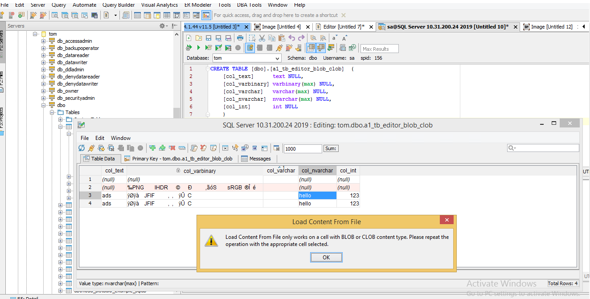Screen dimensions: 590x299
Task: Click the stop icon in table editor toolbar
Action: (140, 148)
